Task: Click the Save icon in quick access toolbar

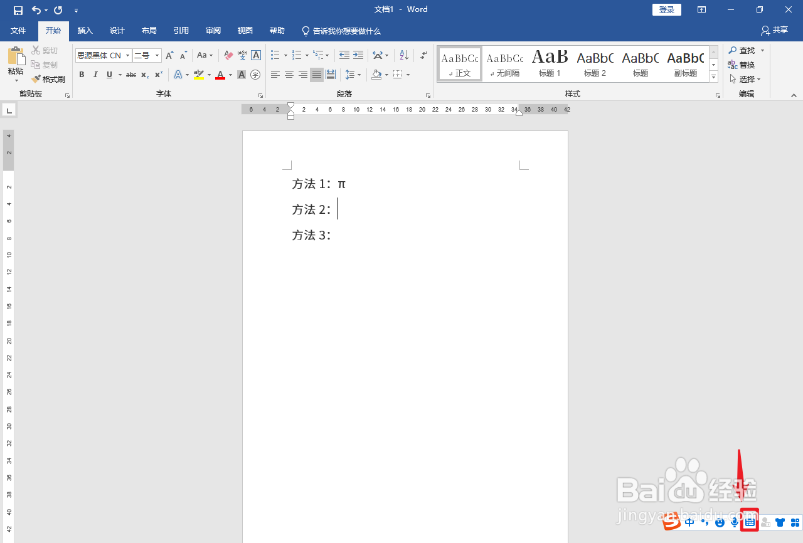Action: pos(18,10)
